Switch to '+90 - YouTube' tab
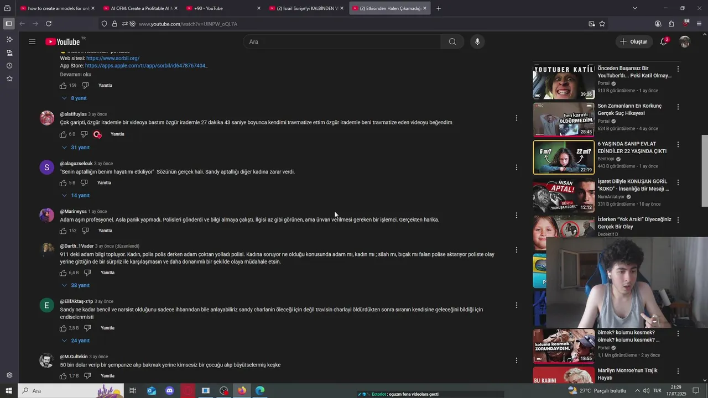This screenshot has width=708, height=398. (223, 8)
